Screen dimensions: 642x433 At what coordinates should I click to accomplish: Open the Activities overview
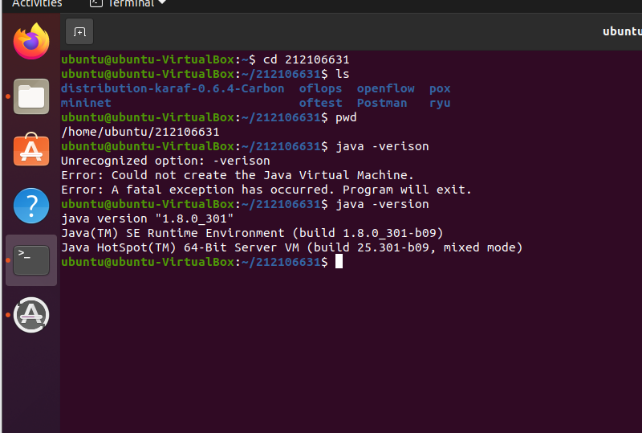point(37,4)
